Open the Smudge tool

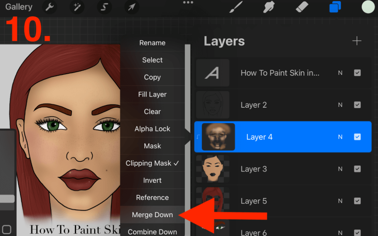[268, 7]
